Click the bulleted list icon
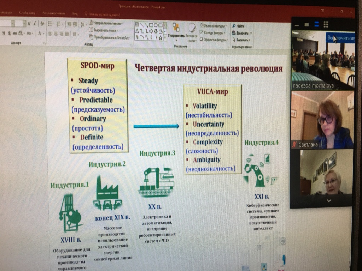Viewport: 362px width, 271px height. [49, 24]
